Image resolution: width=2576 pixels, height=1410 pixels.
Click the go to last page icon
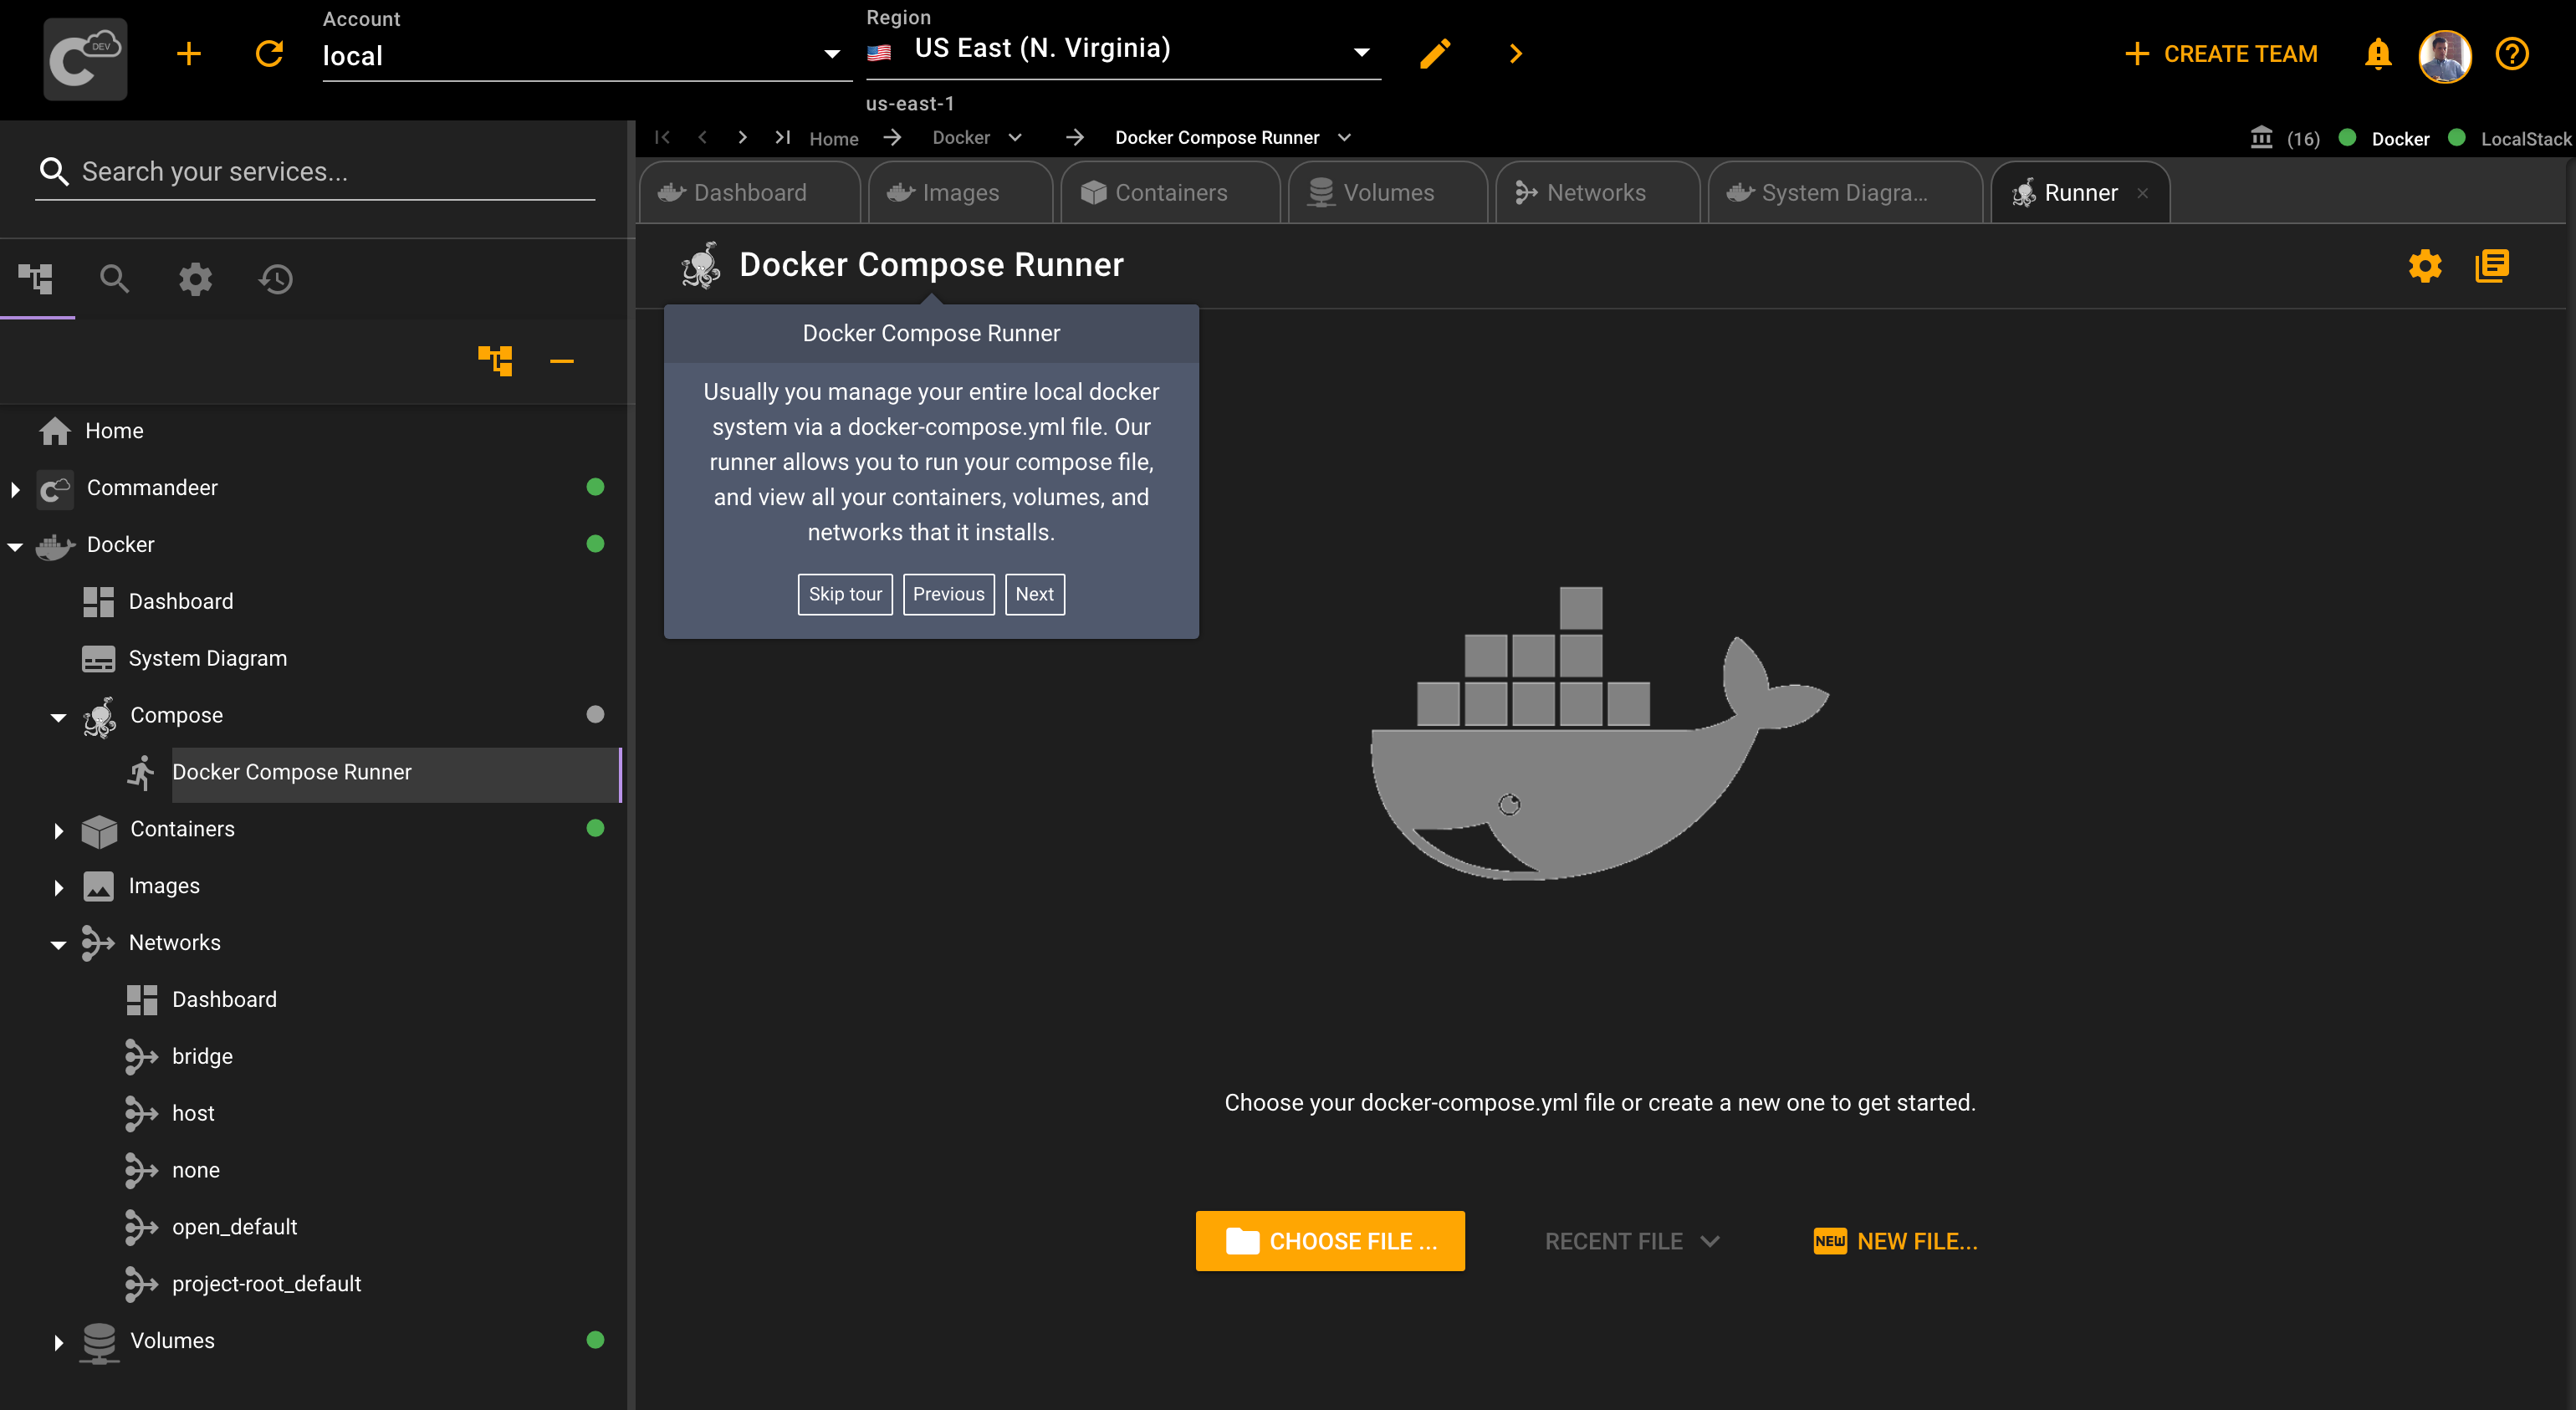(783, 137)
